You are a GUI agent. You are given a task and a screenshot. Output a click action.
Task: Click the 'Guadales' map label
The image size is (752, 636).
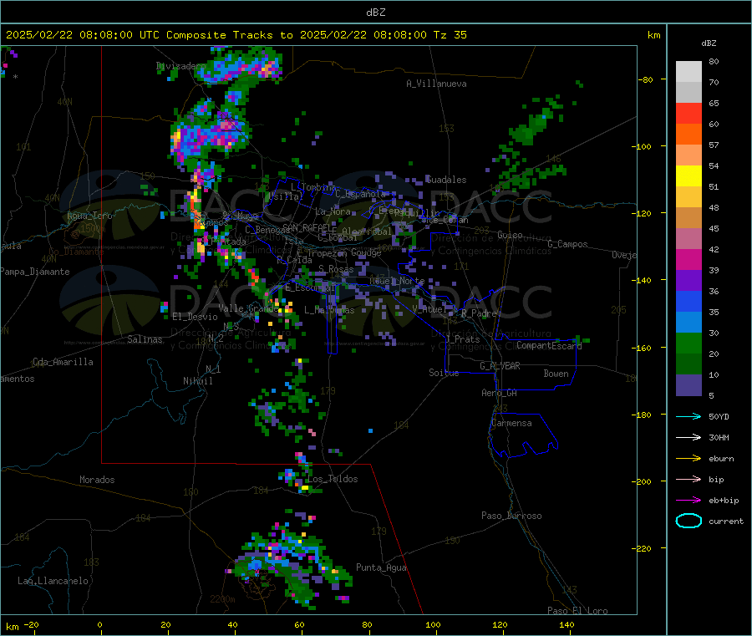pos(446,180)
